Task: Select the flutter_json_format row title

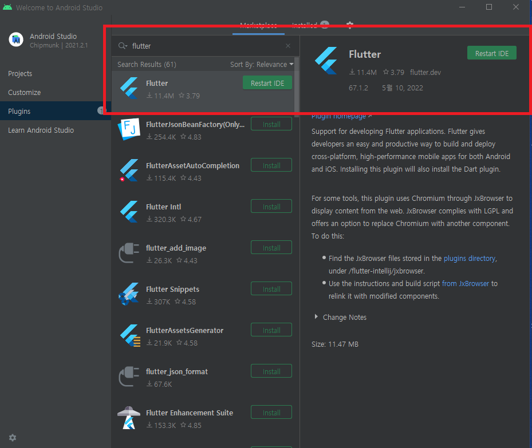Action: (x=177, y=372)
